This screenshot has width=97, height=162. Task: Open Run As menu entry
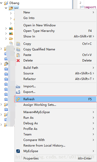click(55, 118)
